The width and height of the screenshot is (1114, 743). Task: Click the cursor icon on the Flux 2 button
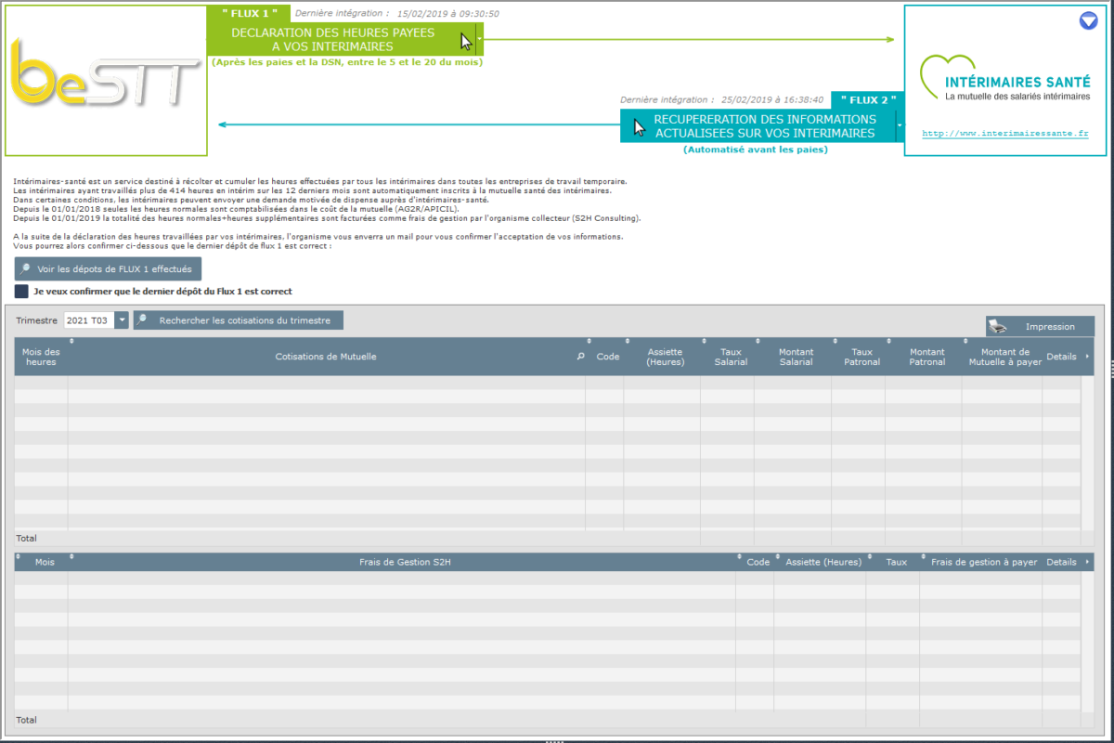pyautogui.click(x=639, y=126)
